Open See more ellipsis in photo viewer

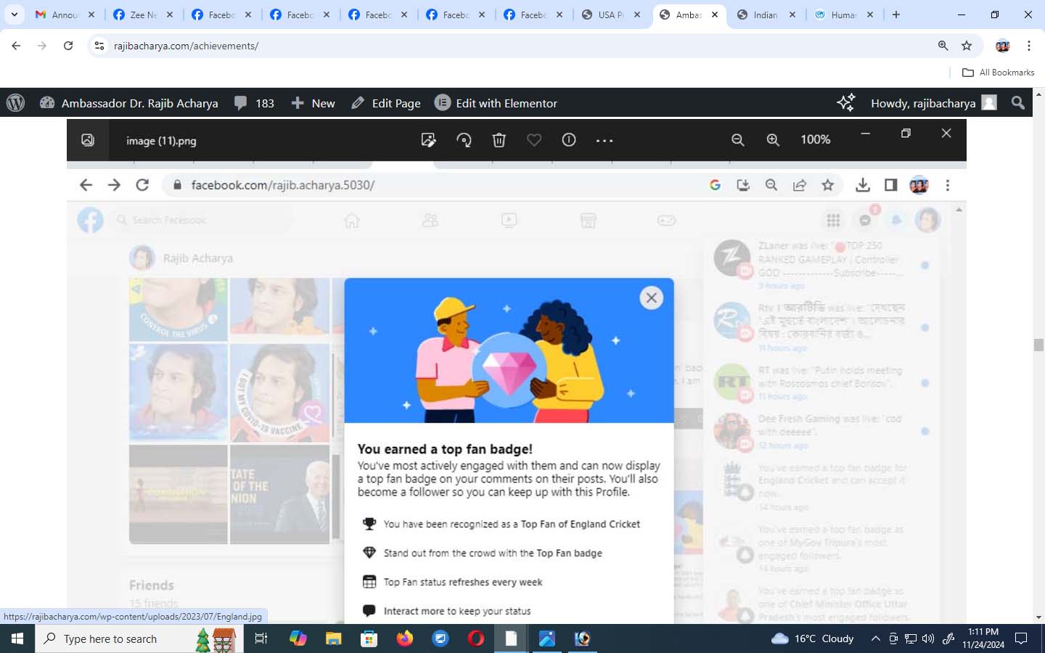click(x=605, y=140)
